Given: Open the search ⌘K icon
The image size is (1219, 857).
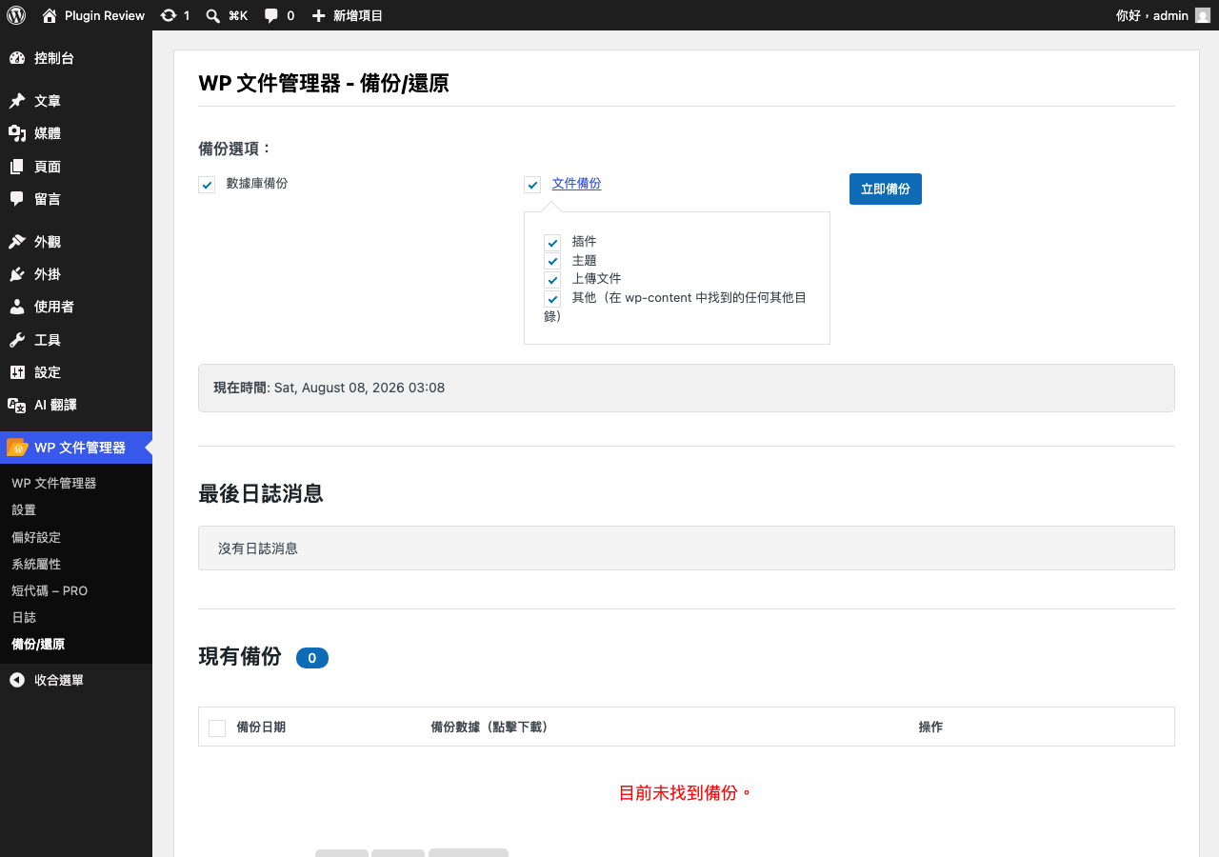Looking at the screenshot, I should click(213, 15).
